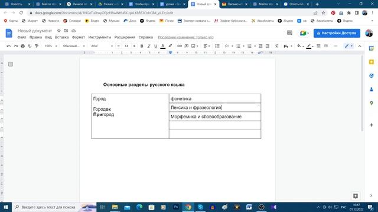
Task: Click the Explore button at bottom right
Action: click(x=356, y=196)
